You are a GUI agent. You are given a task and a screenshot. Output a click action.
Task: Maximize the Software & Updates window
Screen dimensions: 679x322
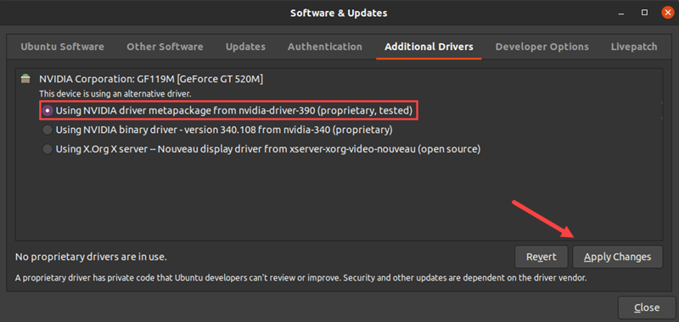pos(644,13)
